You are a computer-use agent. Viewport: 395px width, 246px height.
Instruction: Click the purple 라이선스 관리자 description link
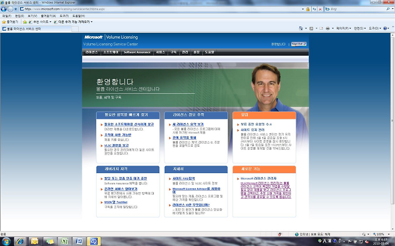[266, 190]
